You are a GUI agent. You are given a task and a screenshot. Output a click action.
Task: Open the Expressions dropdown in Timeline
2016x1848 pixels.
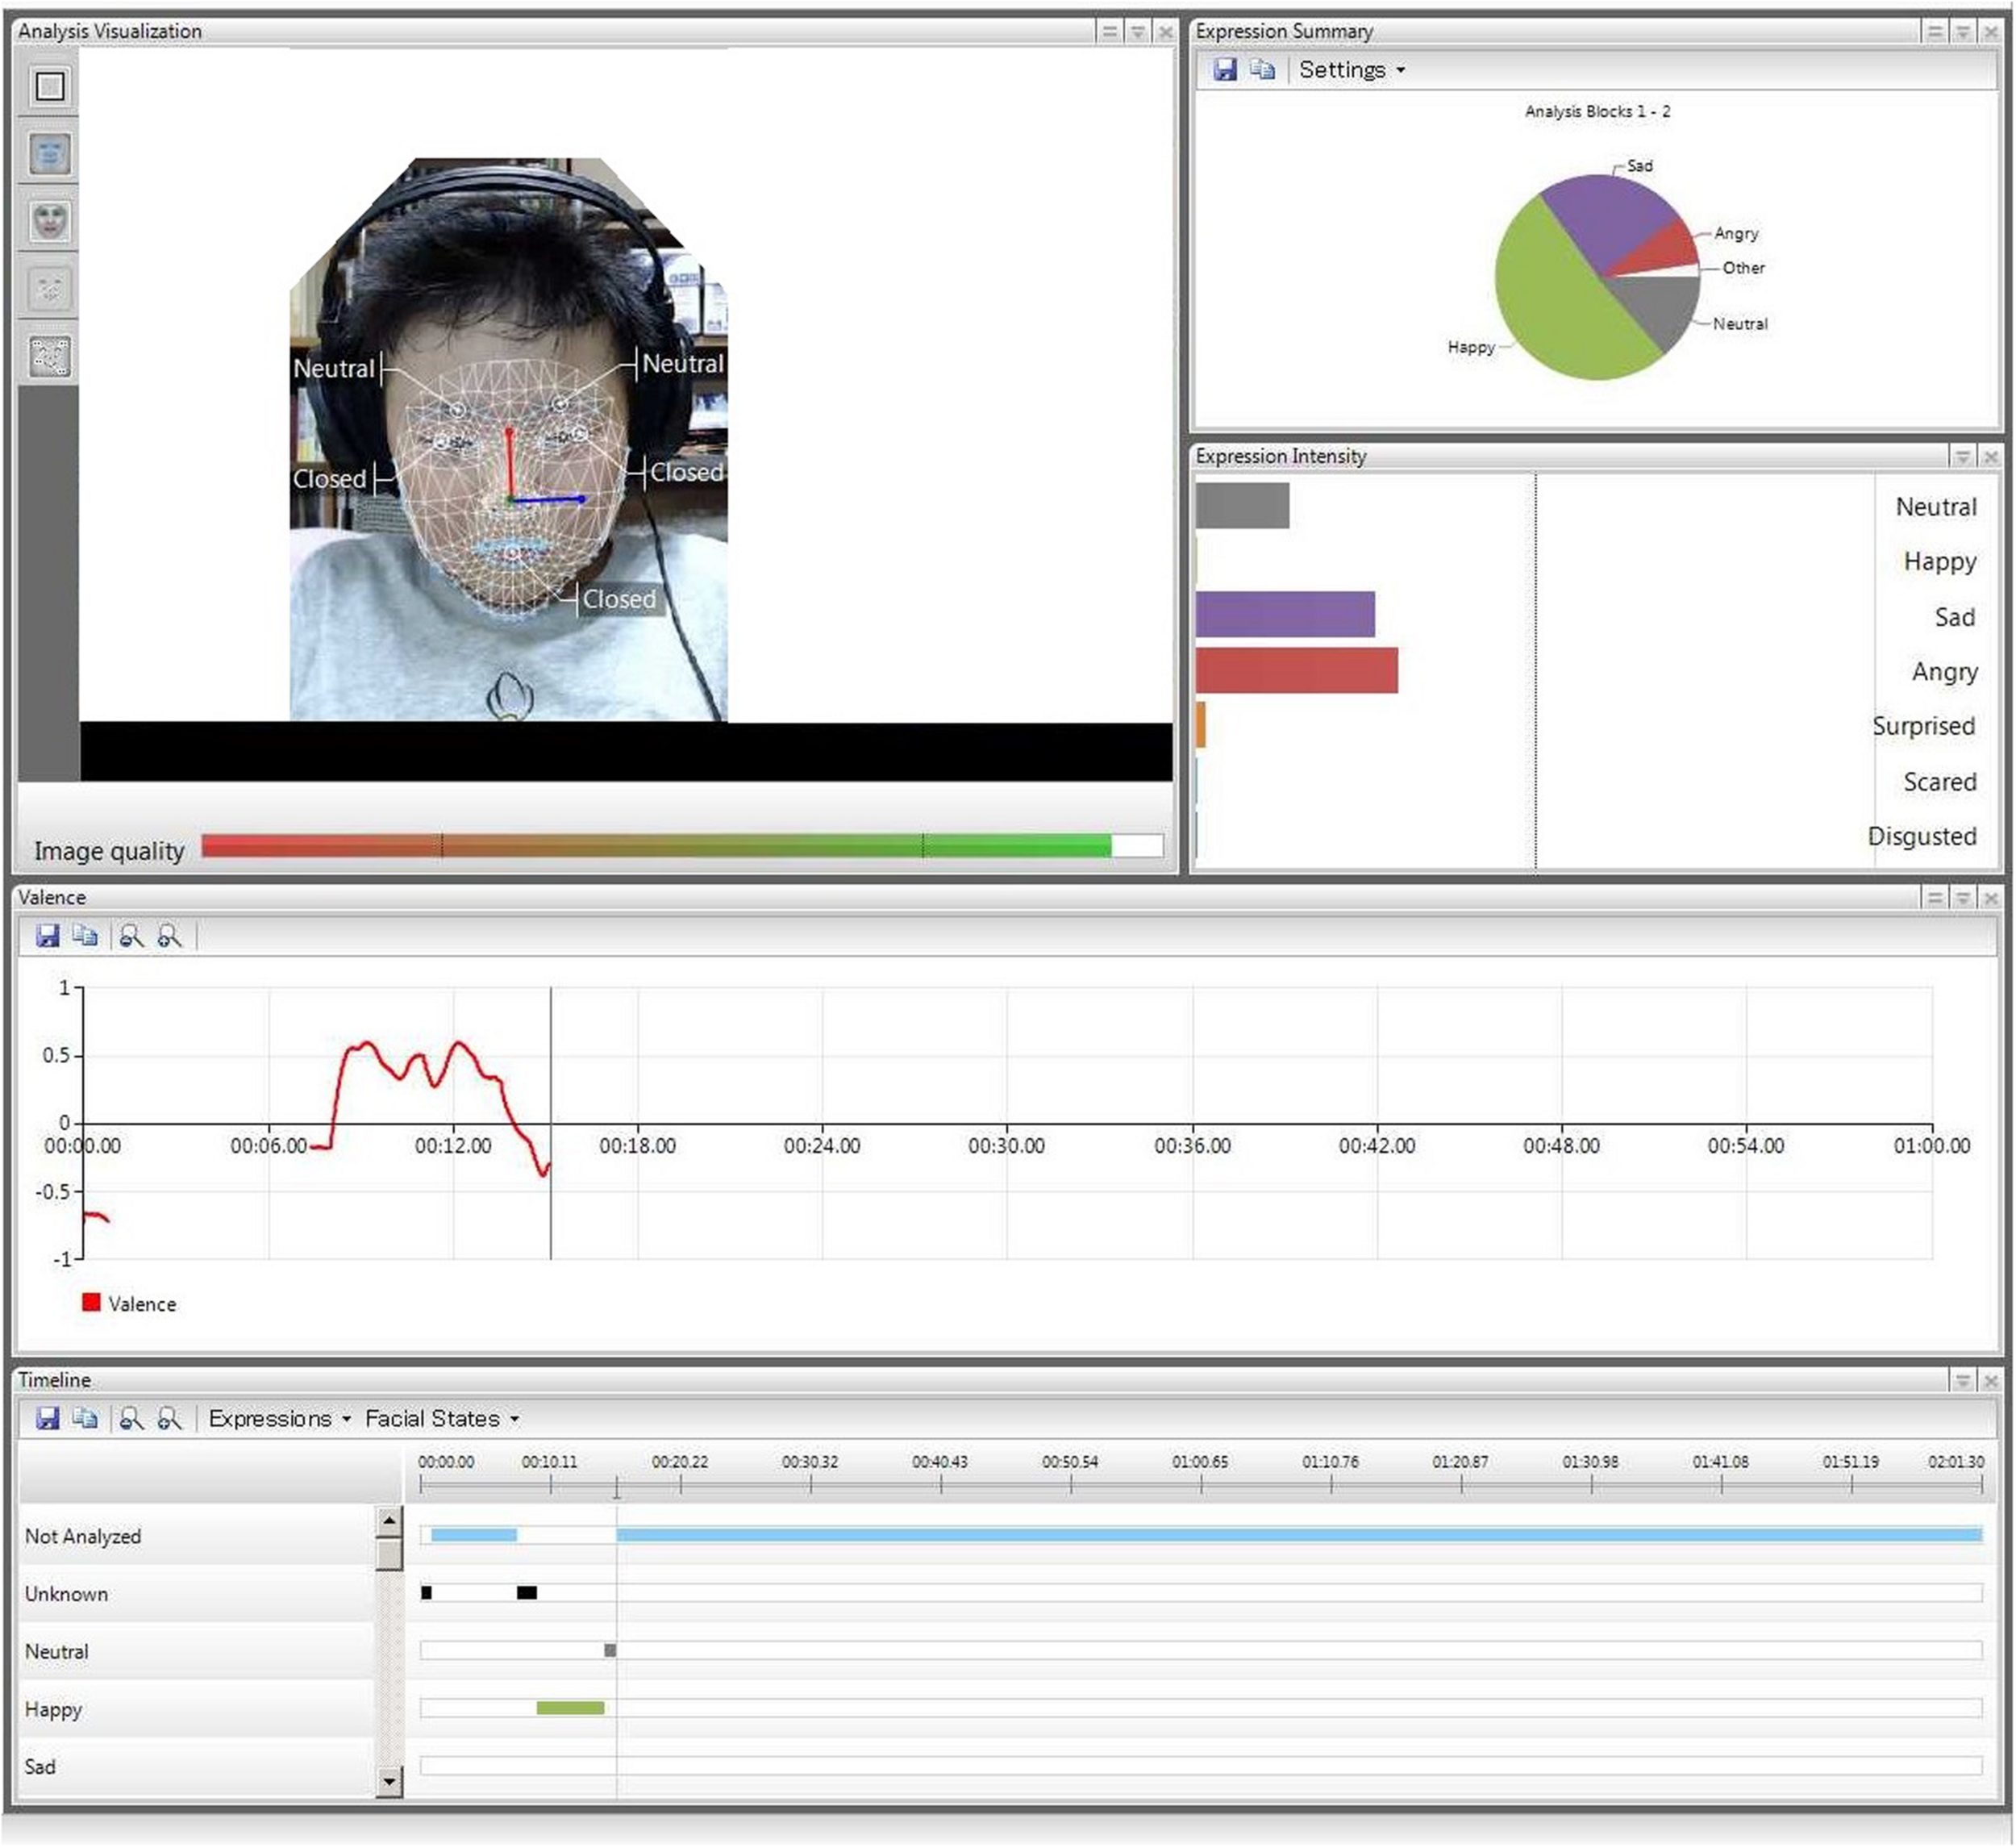click(x=279, y=1418)
